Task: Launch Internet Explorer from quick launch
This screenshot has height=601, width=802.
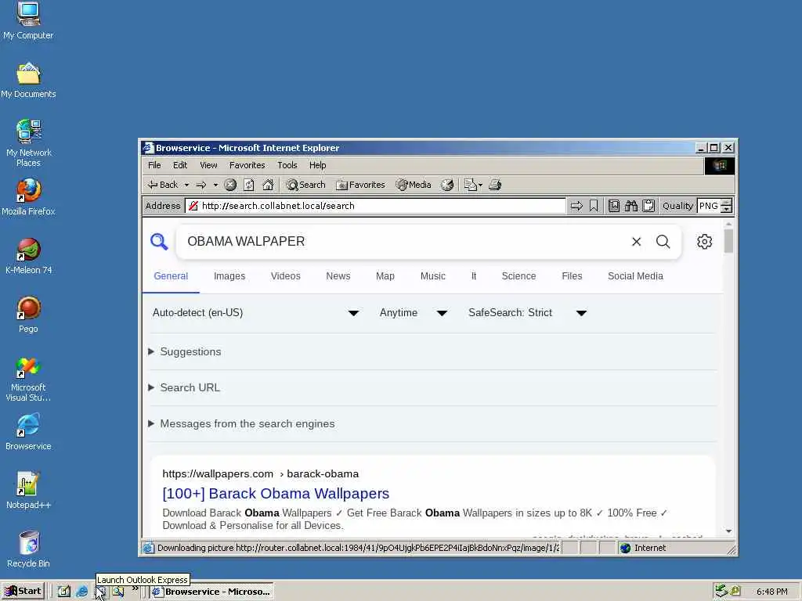Action: (x=81, y=592)
